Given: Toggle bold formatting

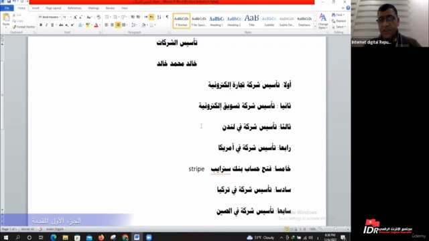Looking at the screenshot, I should tap(41, 25).
